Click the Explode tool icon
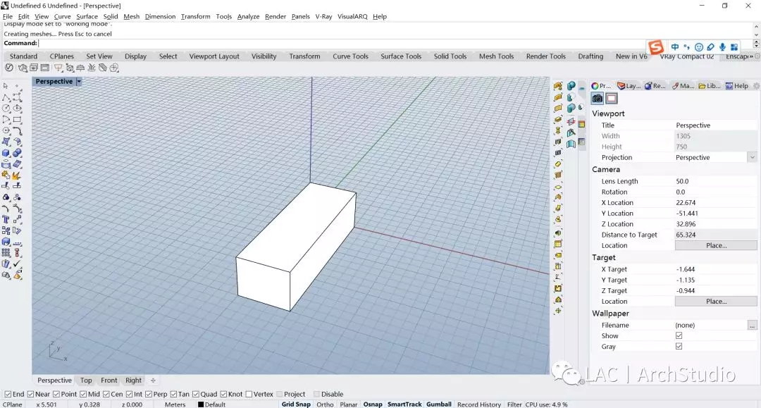 point(17,175)
